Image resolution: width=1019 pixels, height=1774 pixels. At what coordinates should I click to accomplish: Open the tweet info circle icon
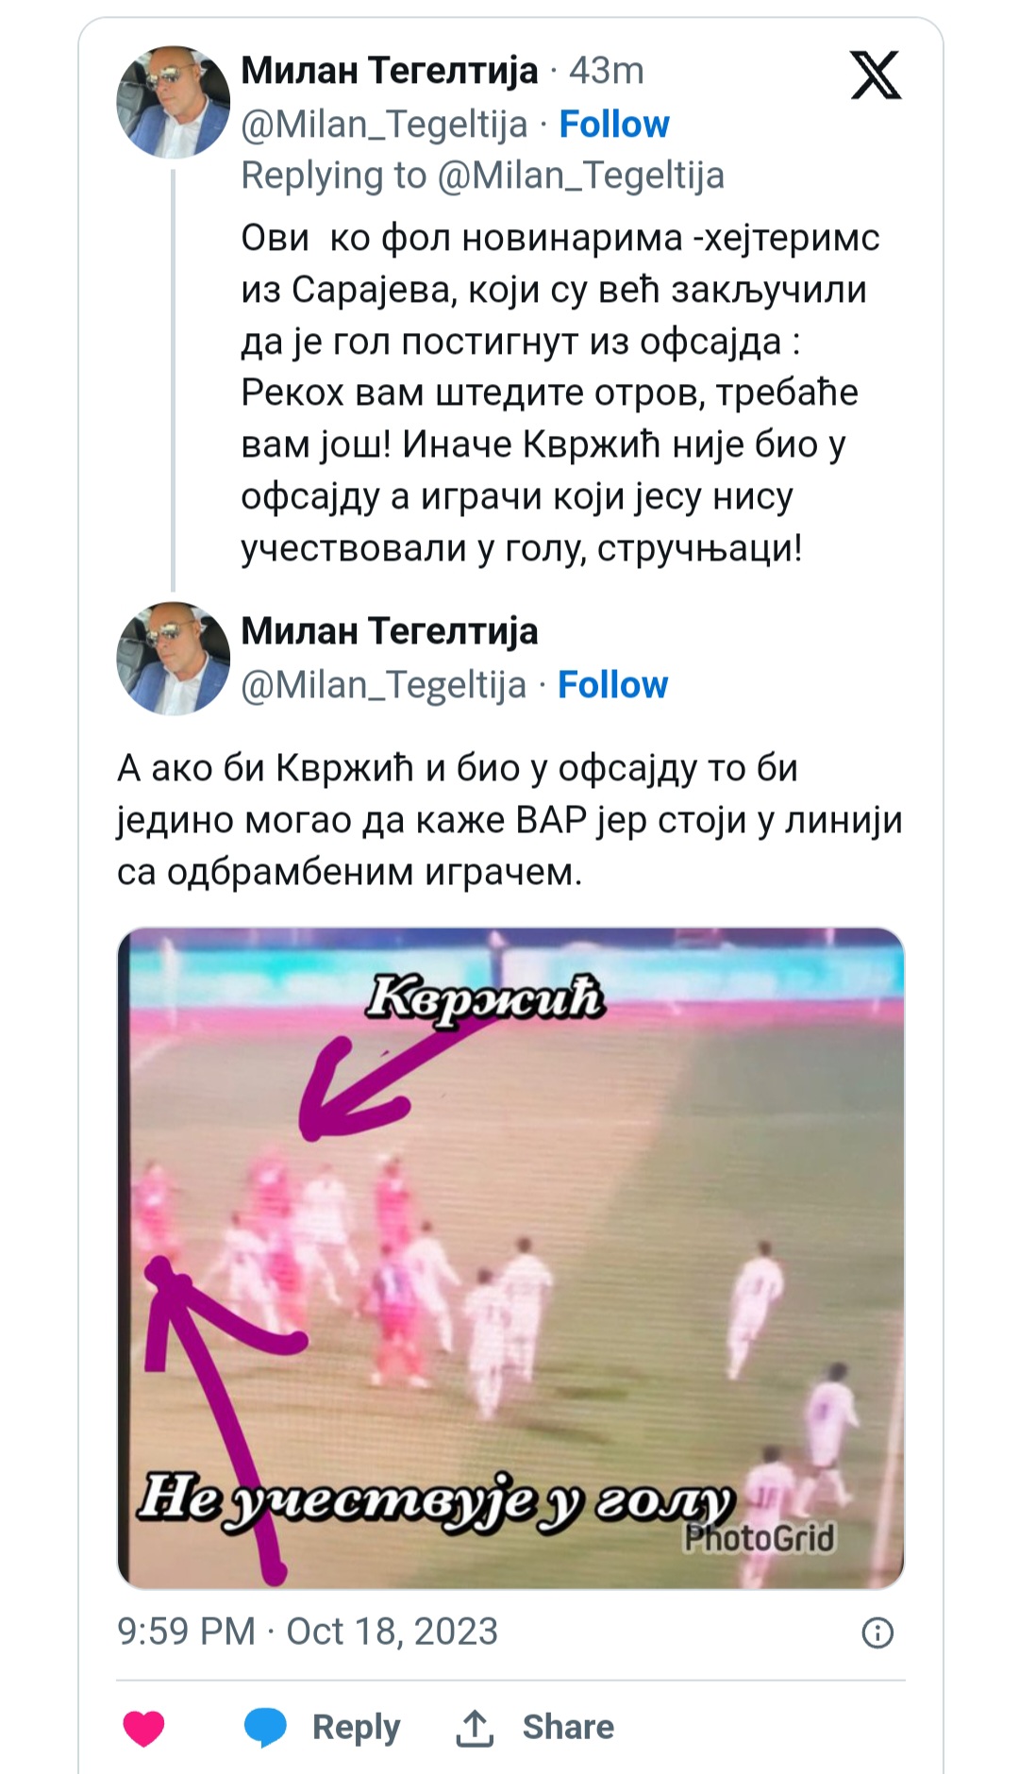pos(877,1632)
